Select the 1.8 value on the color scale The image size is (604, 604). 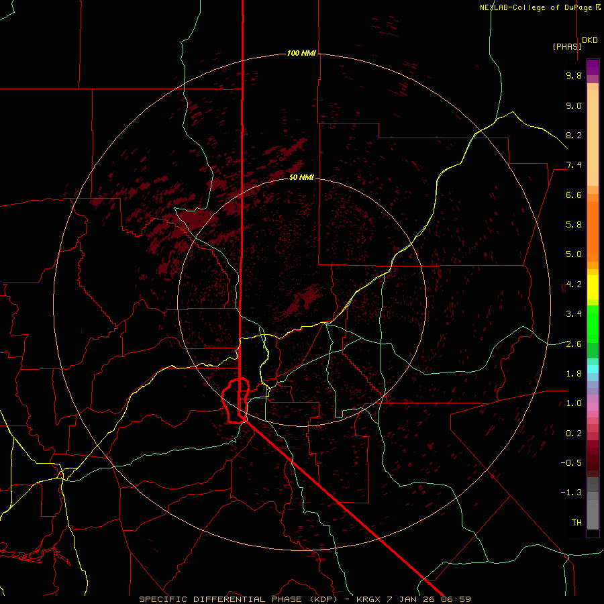(574, 374)
